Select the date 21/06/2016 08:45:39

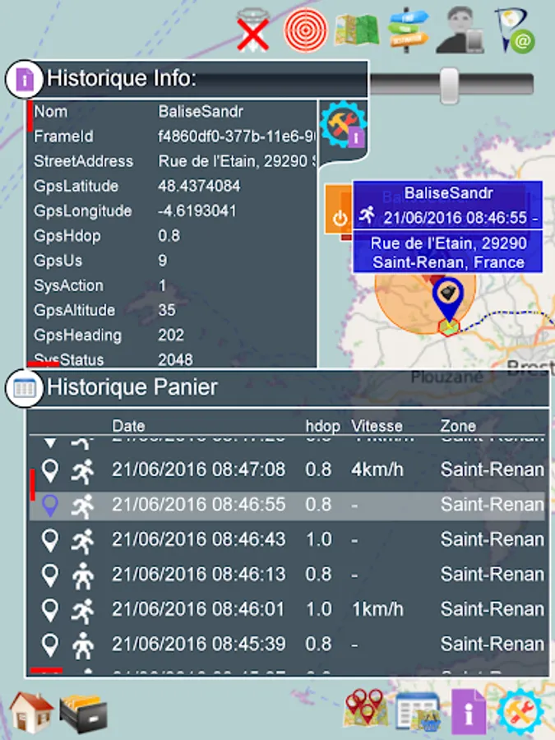coord(199,644)
